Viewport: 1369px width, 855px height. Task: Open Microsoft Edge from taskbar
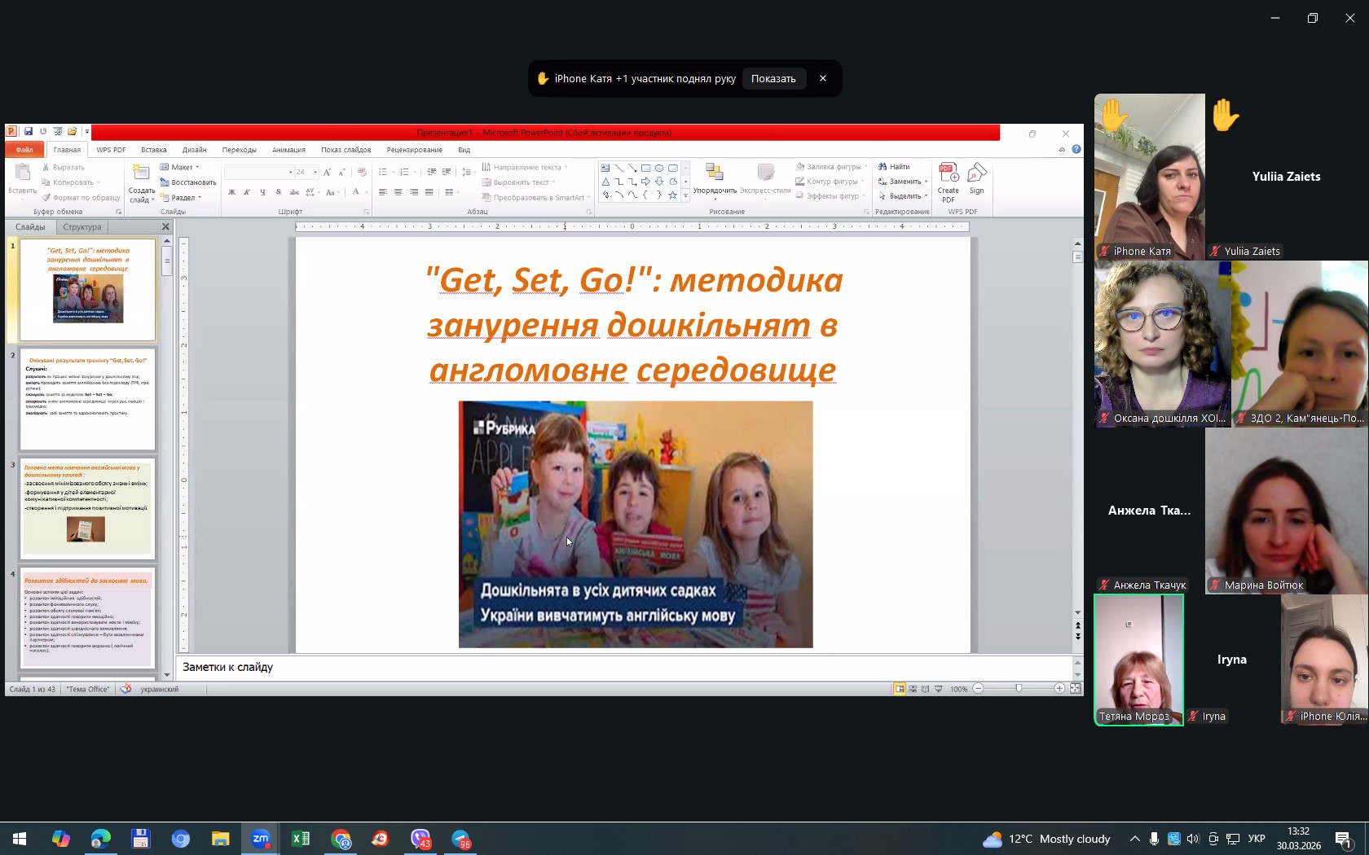coord(101,839)
